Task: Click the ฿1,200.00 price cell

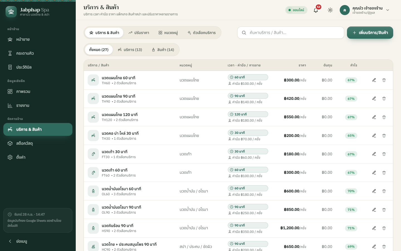Action: [x=293, y=228]
